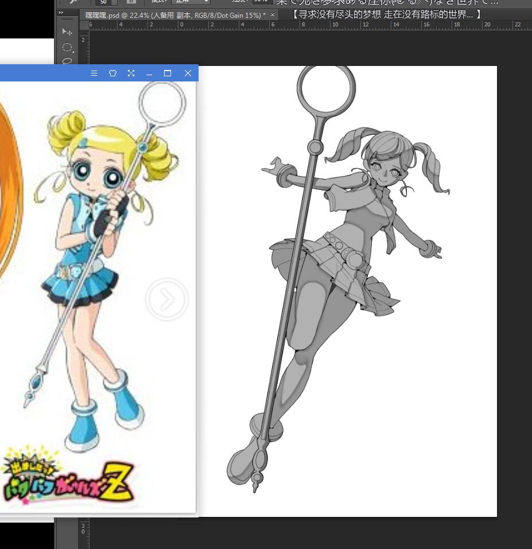This screenshot has height=549, width=532.
Task: Go to next image with the arrow button
Action: click(166, 299)
